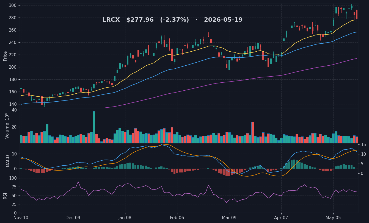Image resolution: width=369 pixels, height=223 pixels.
Task: Click the Feb 06 date tick label
Action: (177, 218)
